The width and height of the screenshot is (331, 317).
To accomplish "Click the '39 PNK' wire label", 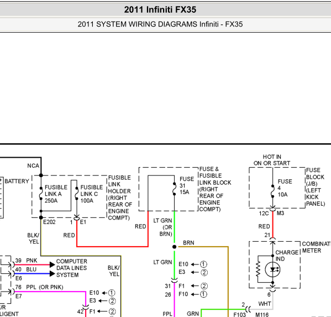I will (x=26, y=261).
